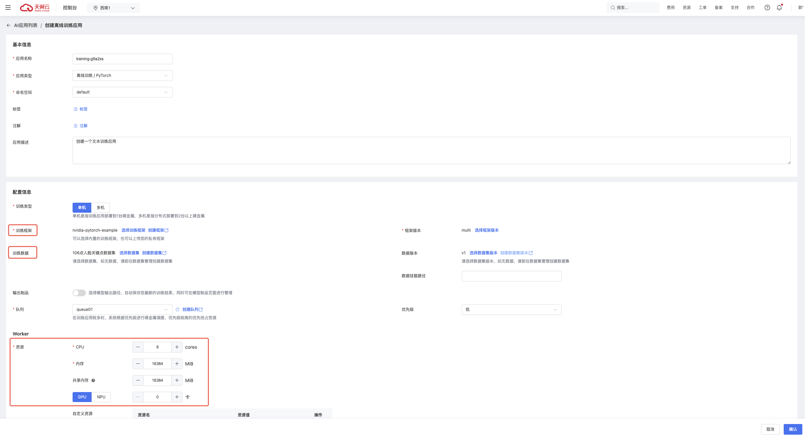Open the help question mark icon
The height and width of the screenshot is (437, 805).
767,8
